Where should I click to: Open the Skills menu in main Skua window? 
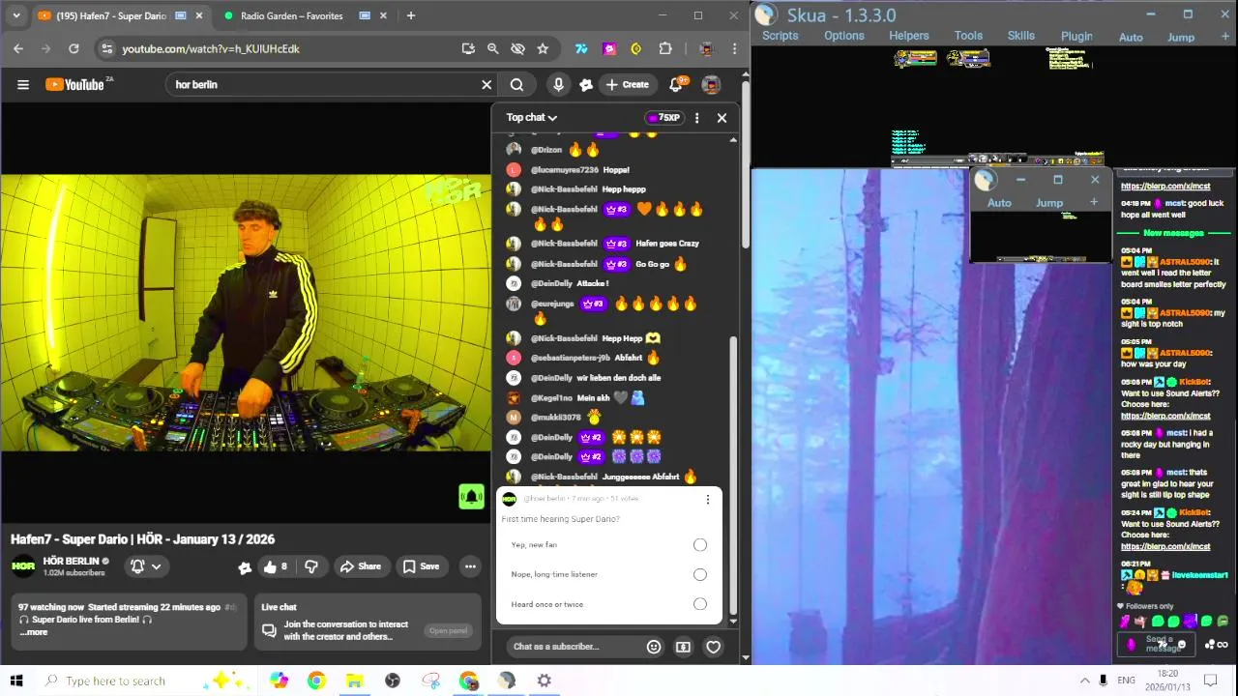(1020, 36)
